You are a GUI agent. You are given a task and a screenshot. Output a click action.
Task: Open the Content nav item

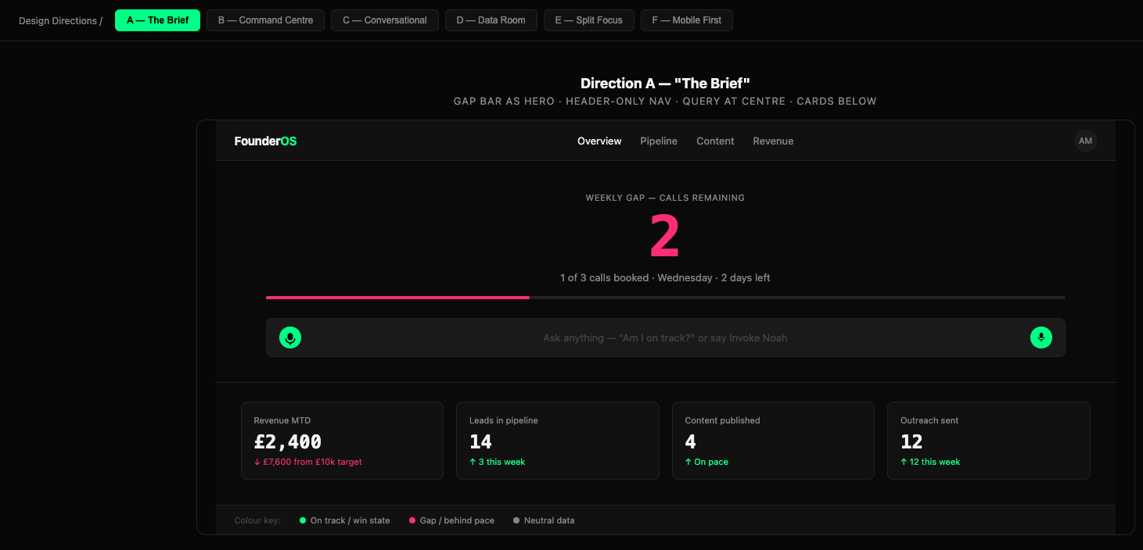tap(715, 141)
